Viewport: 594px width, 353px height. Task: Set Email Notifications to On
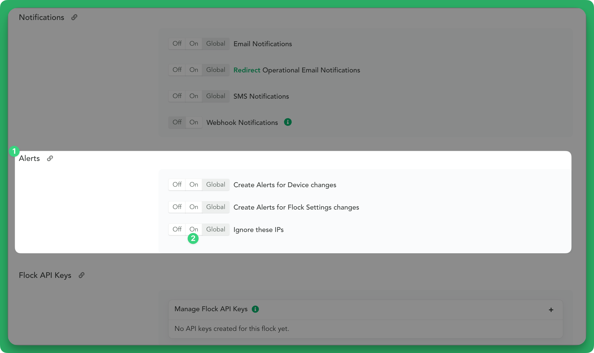click(194, 44)
